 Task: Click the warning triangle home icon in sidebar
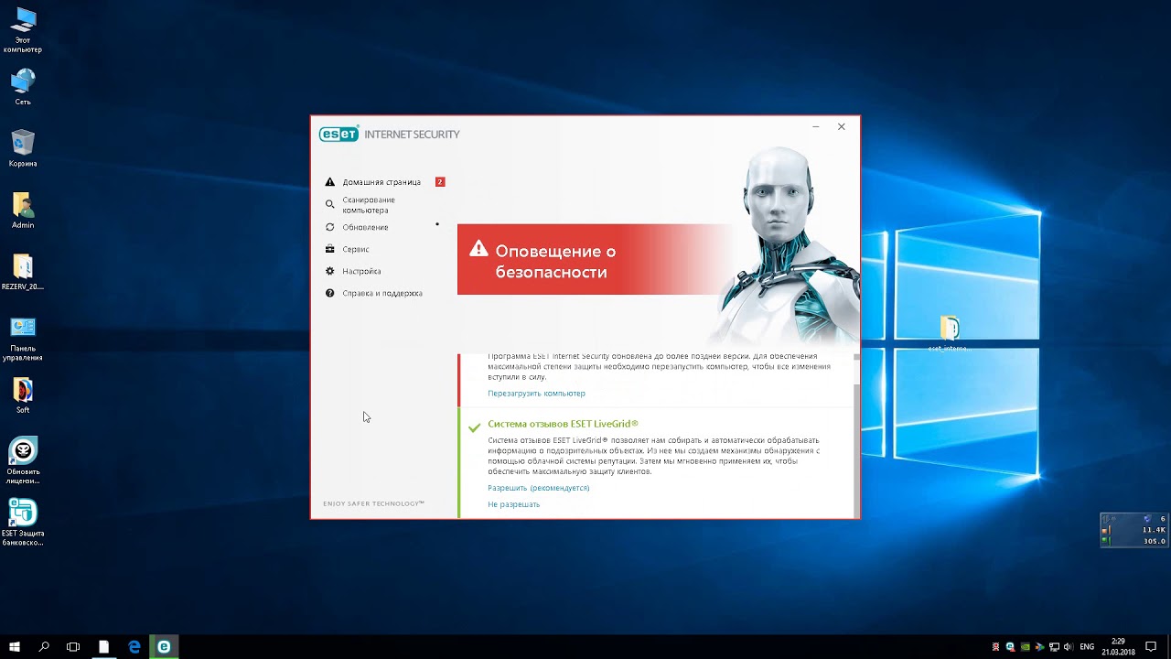(x=330, y=182)
